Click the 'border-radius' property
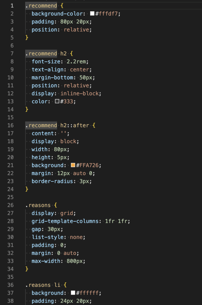 click(x=52, y=181)
